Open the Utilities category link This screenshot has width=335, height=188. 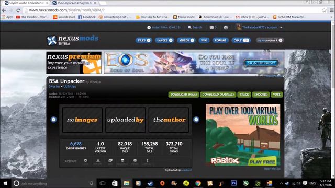[70, 87]
